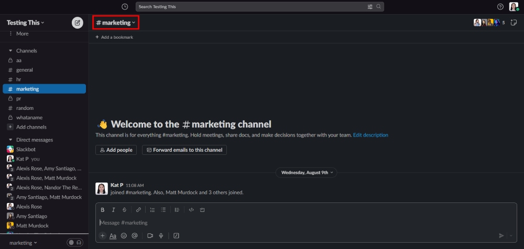Click the magnifier search icon
Screen dimensions: 524x249
[378, 6]
